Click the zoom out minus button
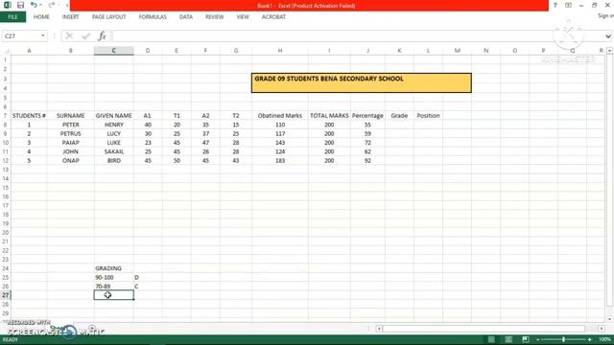The width and height of the screenshot is (614, 345). [x=538, y=339]
